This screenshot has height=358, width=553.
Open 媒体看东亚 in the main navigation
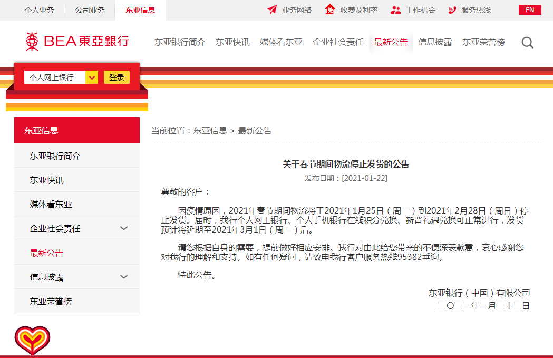pos(281,42)
